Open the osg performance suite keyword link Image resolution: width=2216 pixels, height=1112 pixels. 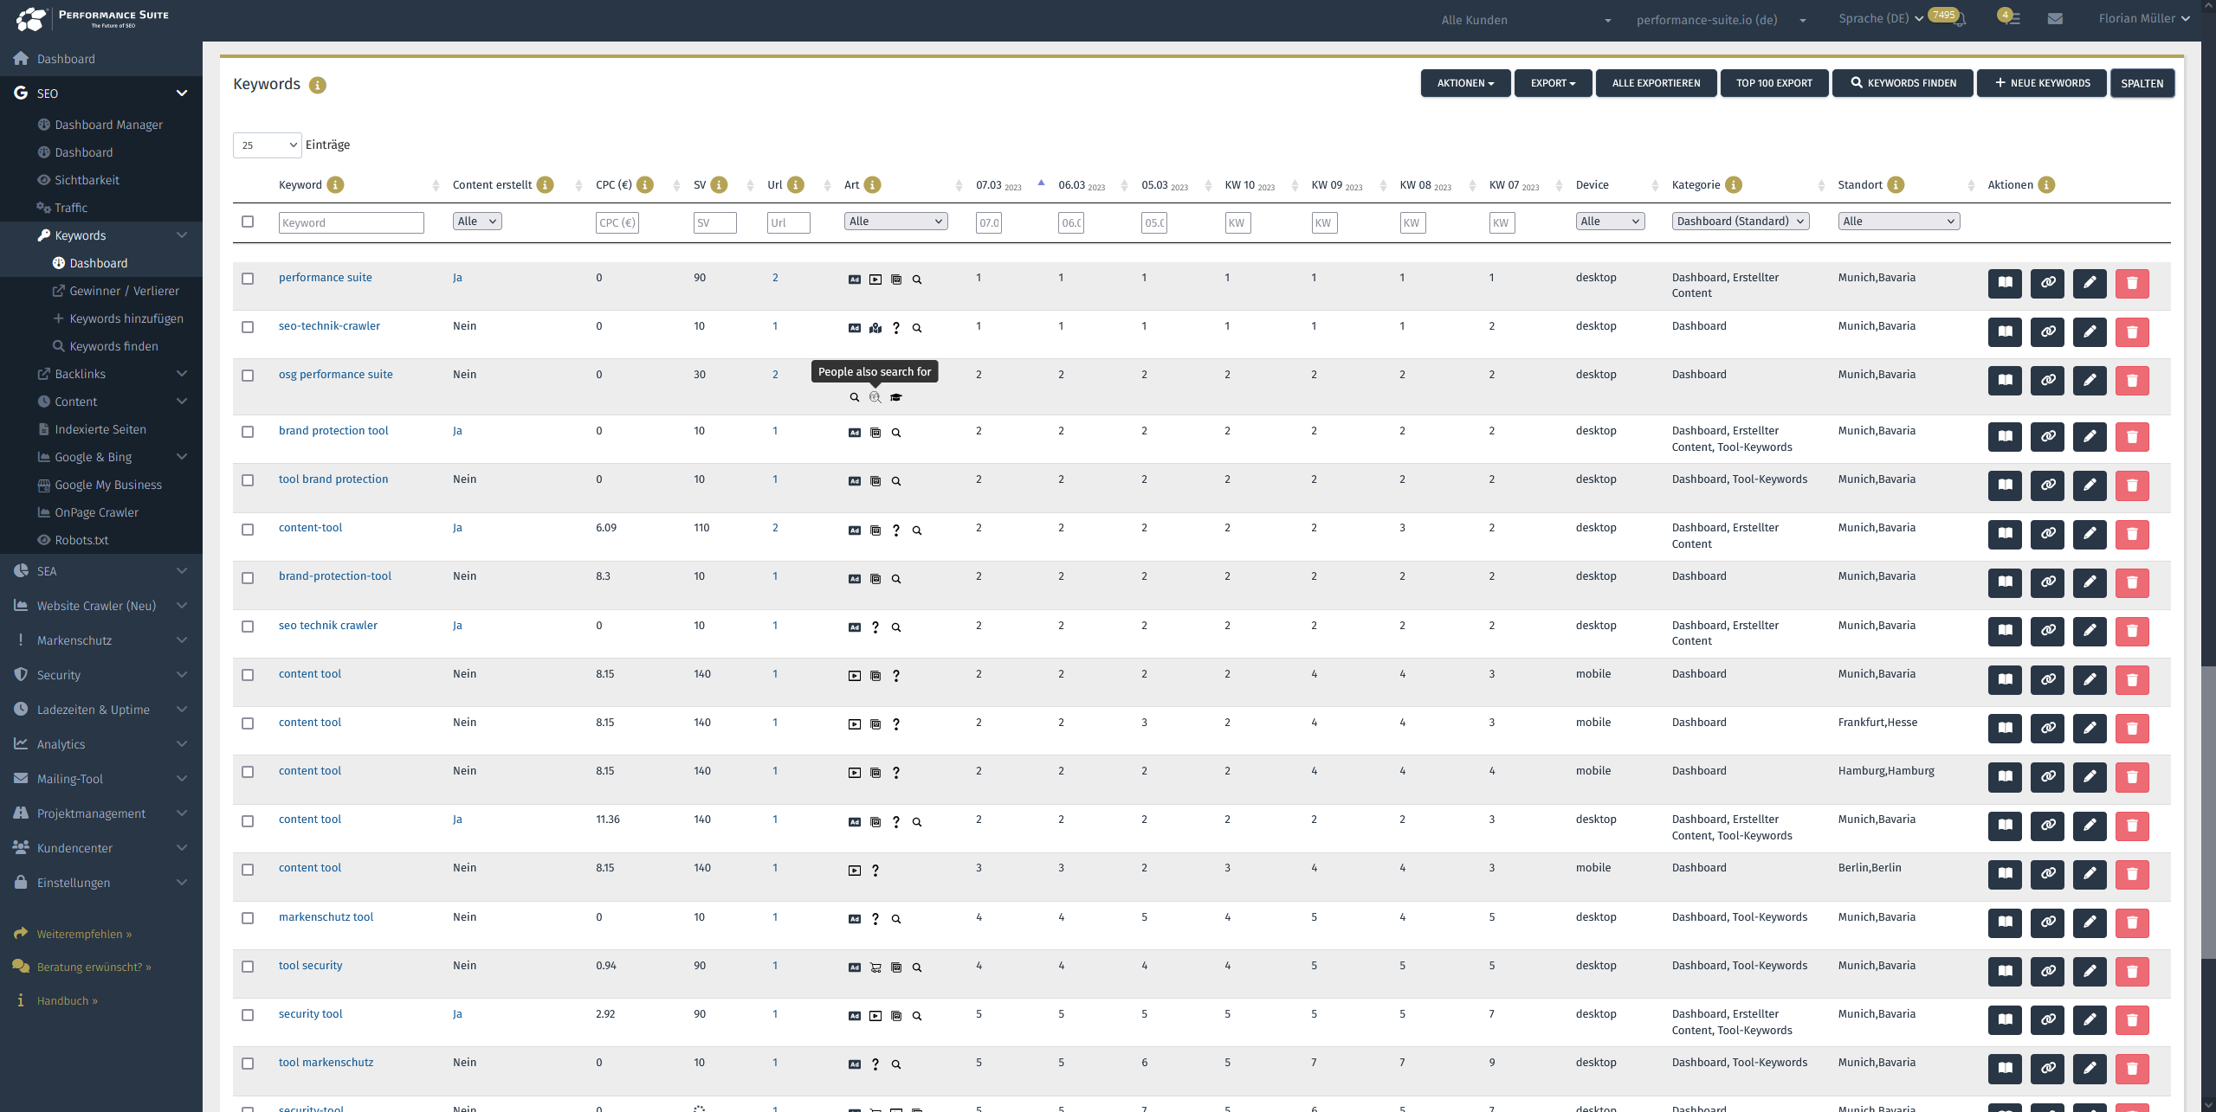(x=335, y=374)
